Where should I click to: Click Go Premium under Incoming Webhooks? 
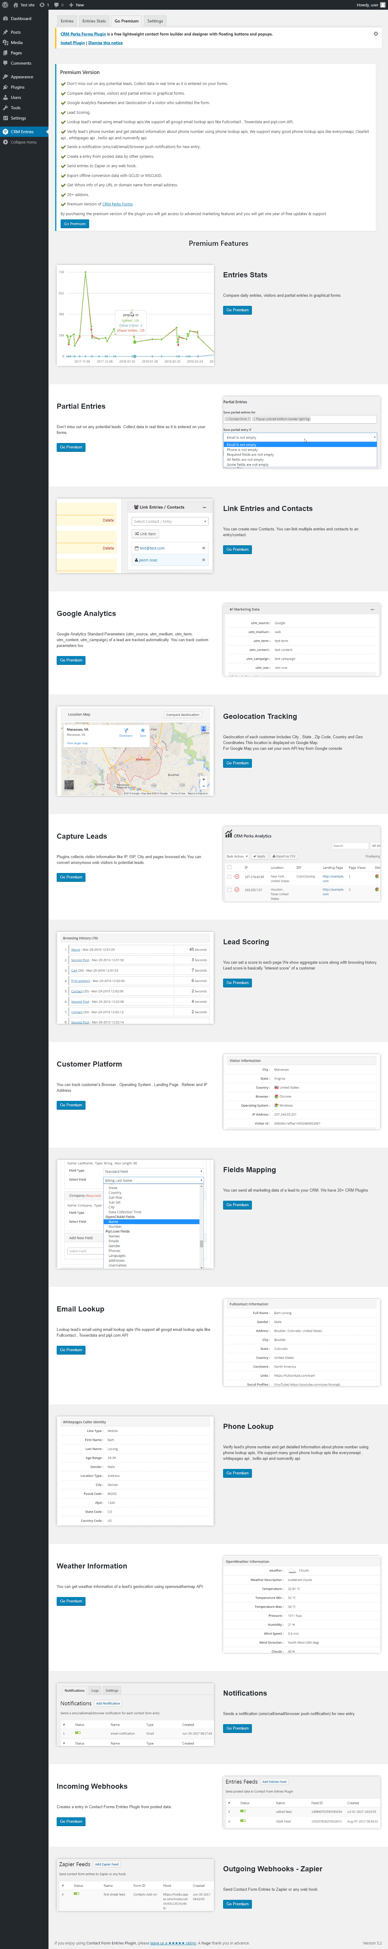pos(71,1821)
